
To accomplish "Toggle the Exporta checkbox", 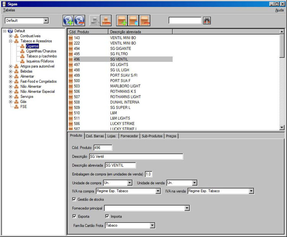I will 74,216.
